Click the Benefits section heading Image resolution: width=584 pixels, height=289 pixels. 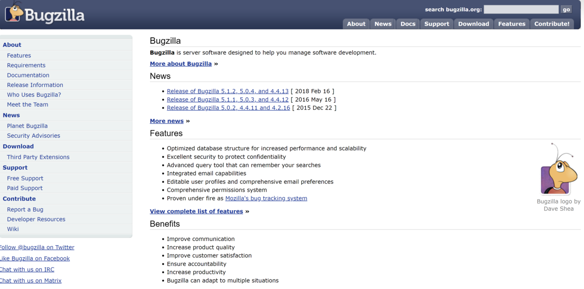coord(165,224)
